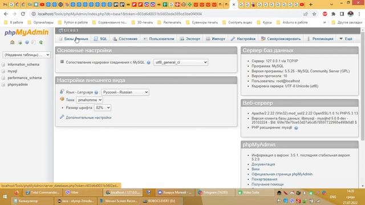Select phpmyadmin database in sidebar
Viewport: 365px width, 205px height.
tap(18, 85)
